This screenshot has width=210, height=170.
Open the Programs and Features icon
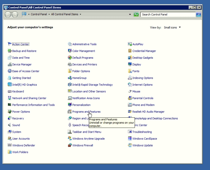(x=70, y=111)
